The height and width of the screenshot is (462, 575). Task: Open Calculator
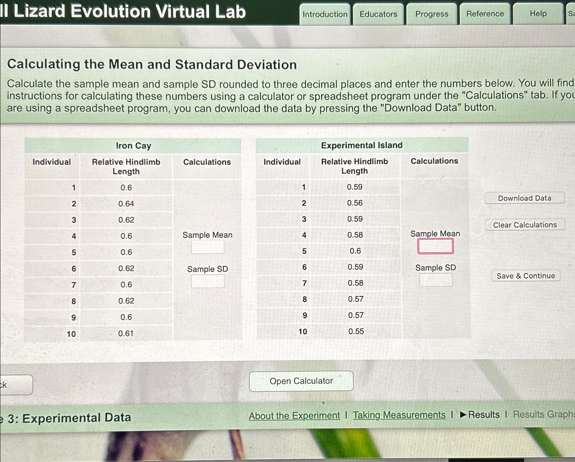[301, 381]
